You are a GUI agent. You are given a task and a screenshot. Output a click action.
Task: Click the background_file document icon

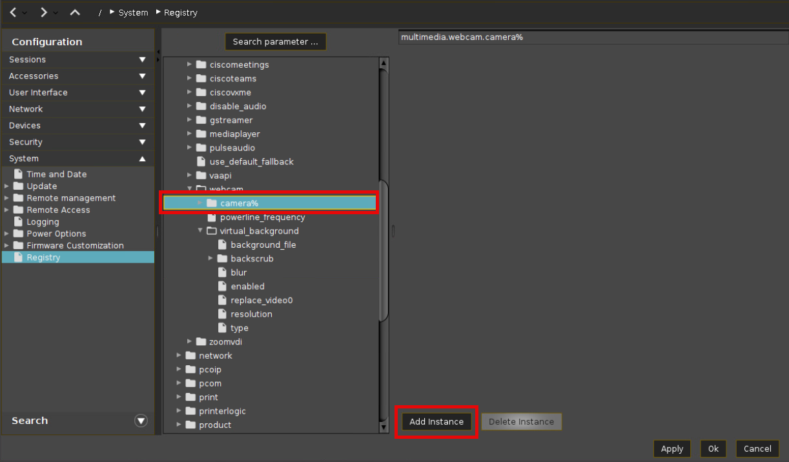(x=222, y=245)
